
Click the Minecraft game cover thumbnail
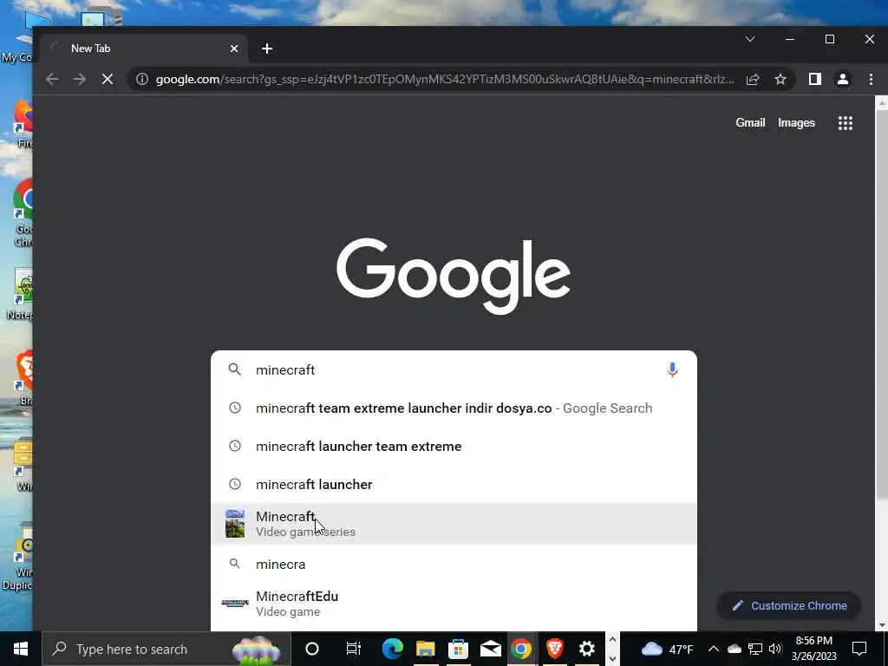[x=235, y=524]
